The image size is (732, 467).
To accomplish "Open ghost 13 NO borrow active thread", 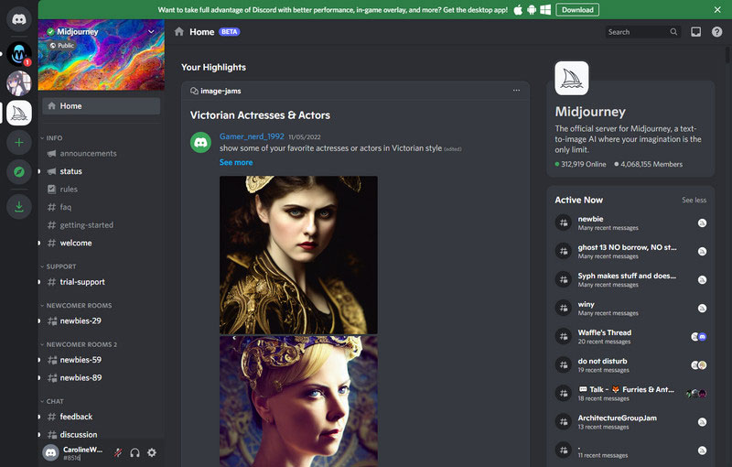I will point(630,251).
